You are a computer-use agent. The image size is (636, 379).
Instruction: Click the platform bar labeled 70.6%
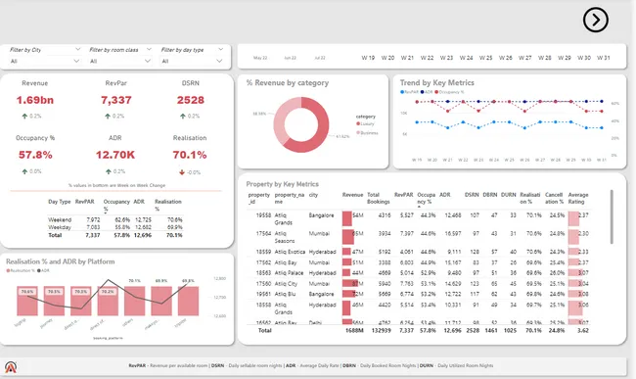(x=27, y=301)
